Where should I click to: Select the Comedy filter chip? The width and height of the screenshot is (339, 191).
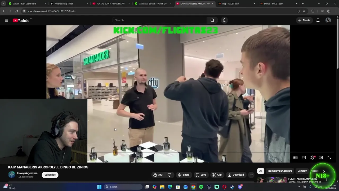point(302,171)
